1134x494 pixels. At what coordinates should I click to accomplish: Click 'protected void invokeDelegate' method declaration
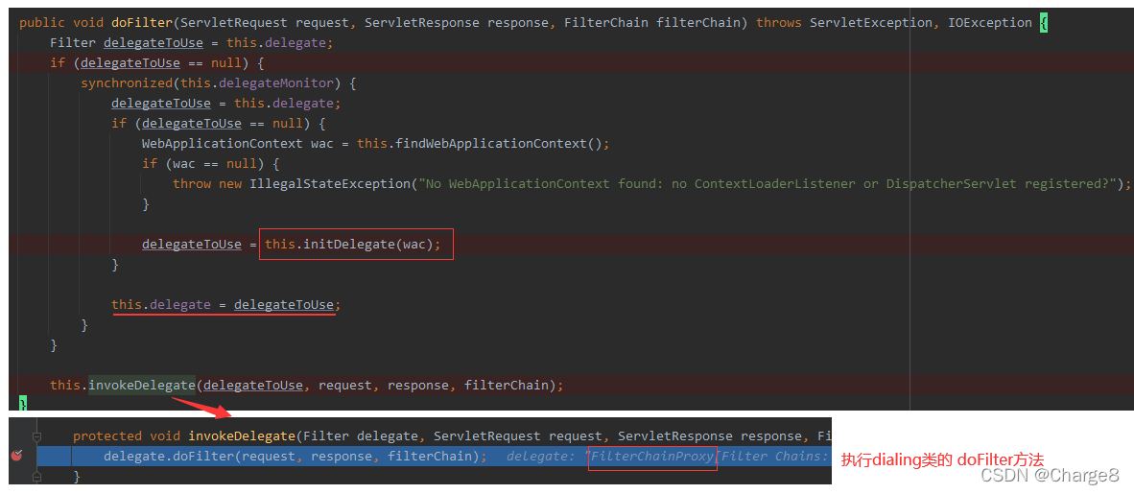pyautogui.click(x=184, y=436)
